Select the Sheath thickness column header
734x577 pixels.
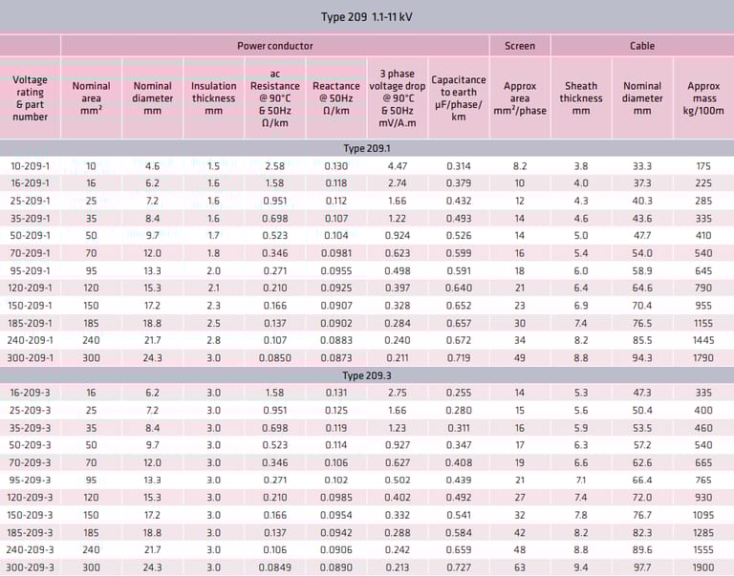[x=581, y=98]
